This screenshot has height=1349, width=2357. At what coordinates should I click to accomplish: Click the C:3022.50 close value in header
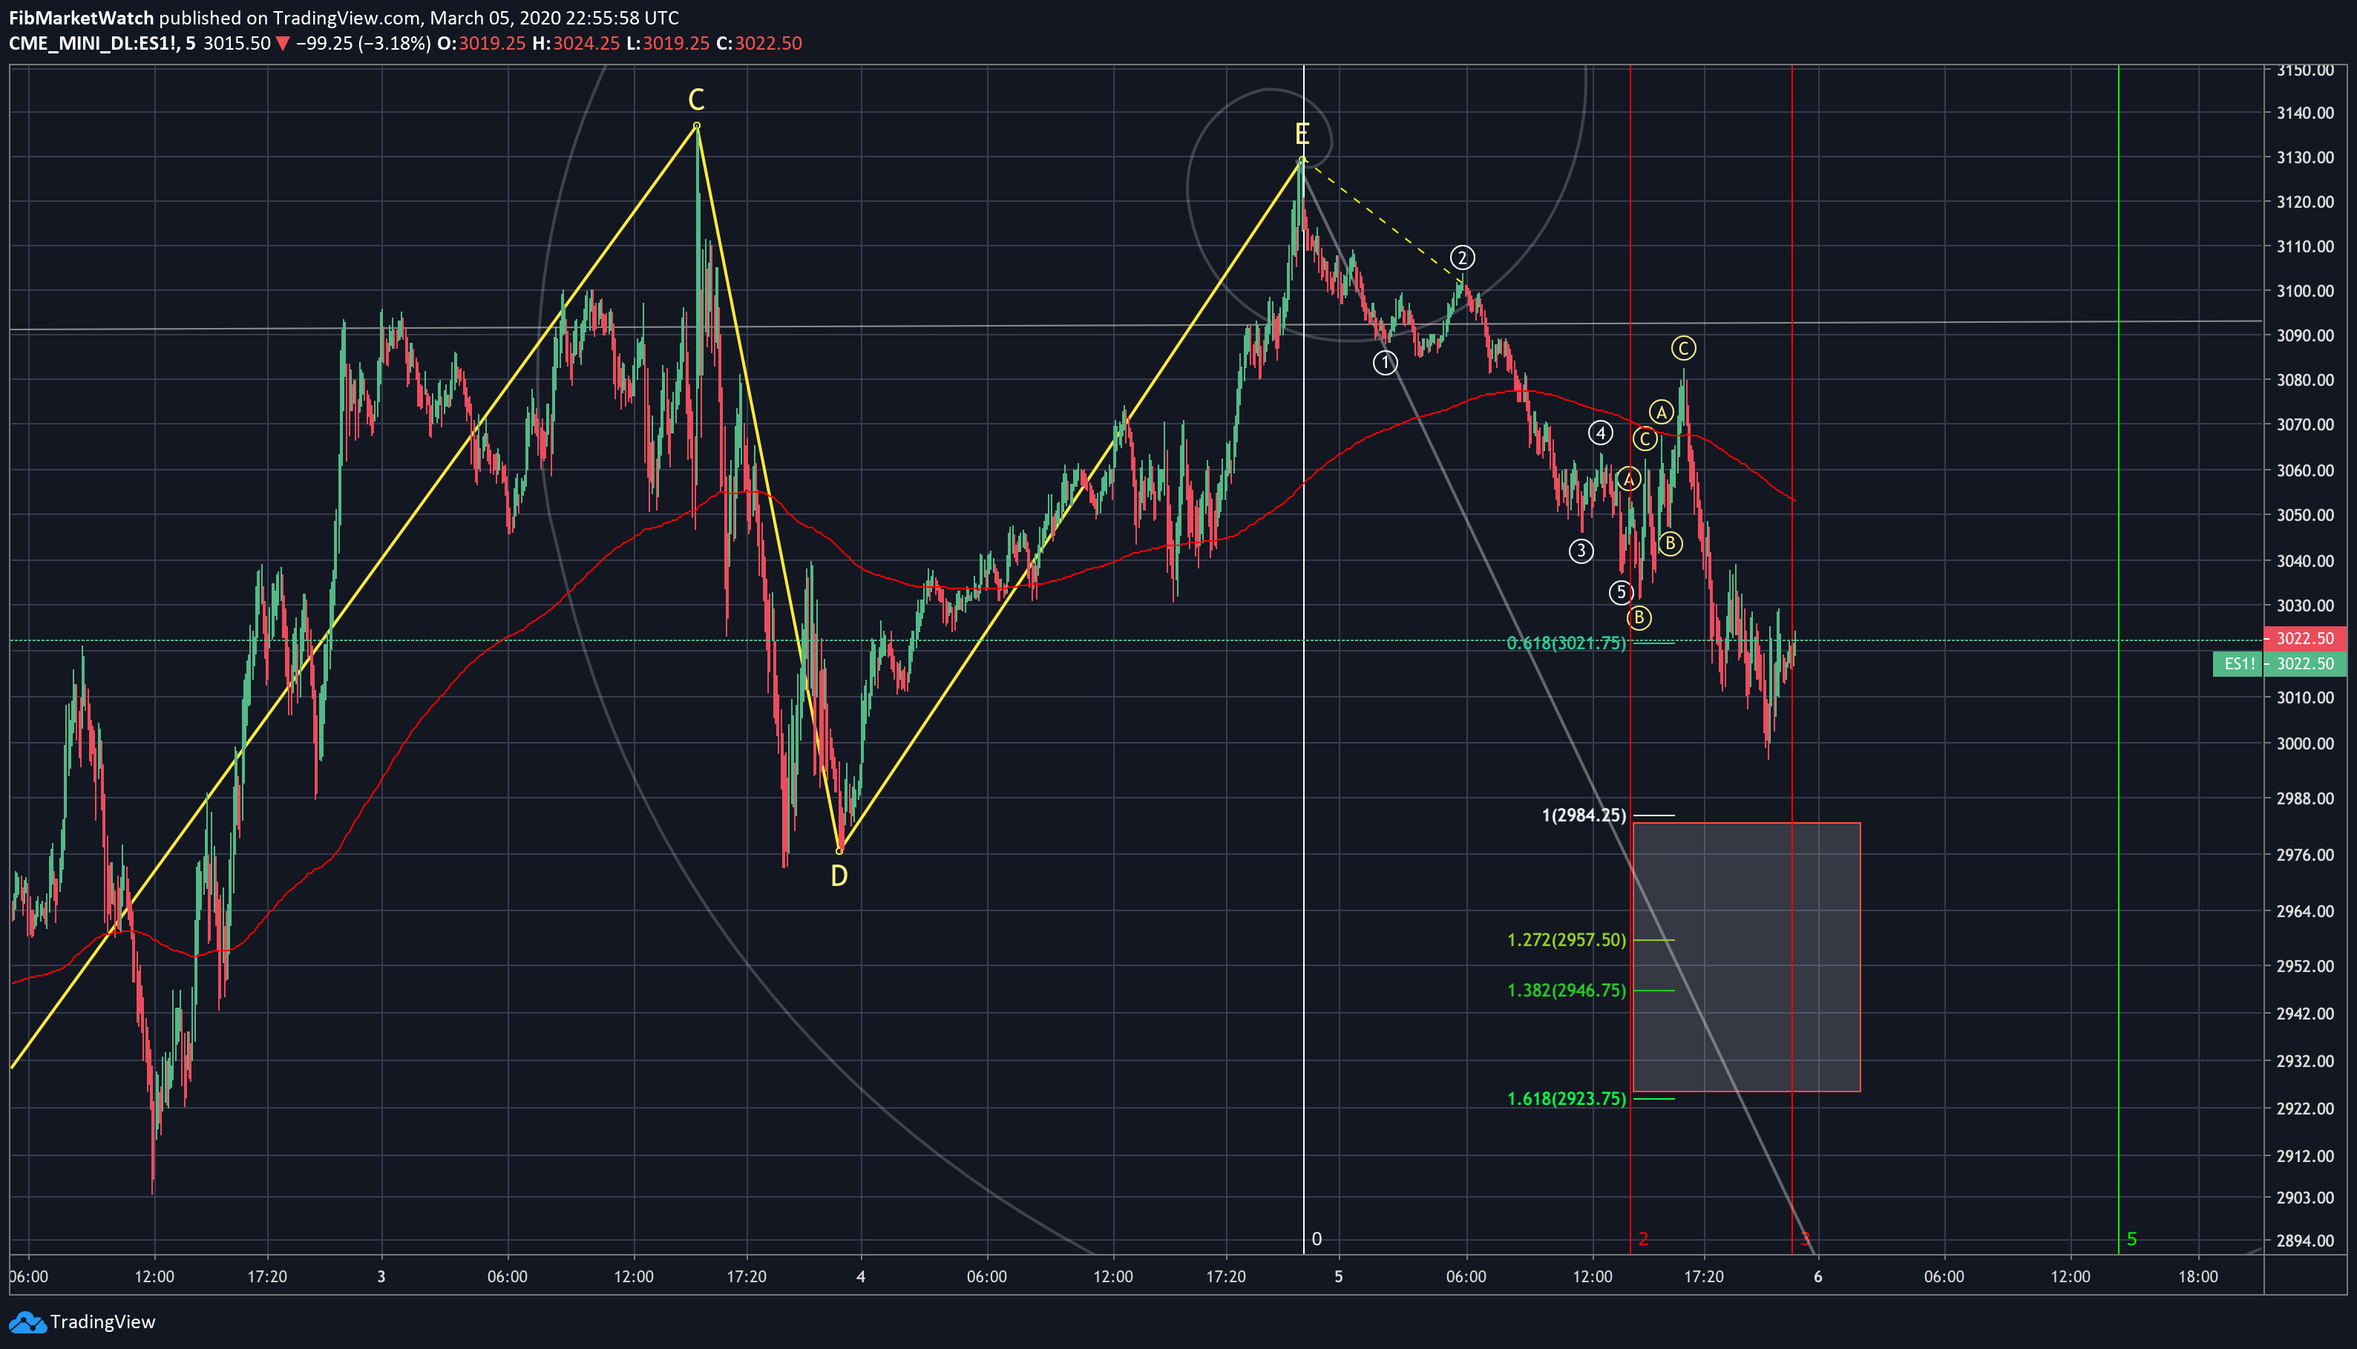pos(758,44)
